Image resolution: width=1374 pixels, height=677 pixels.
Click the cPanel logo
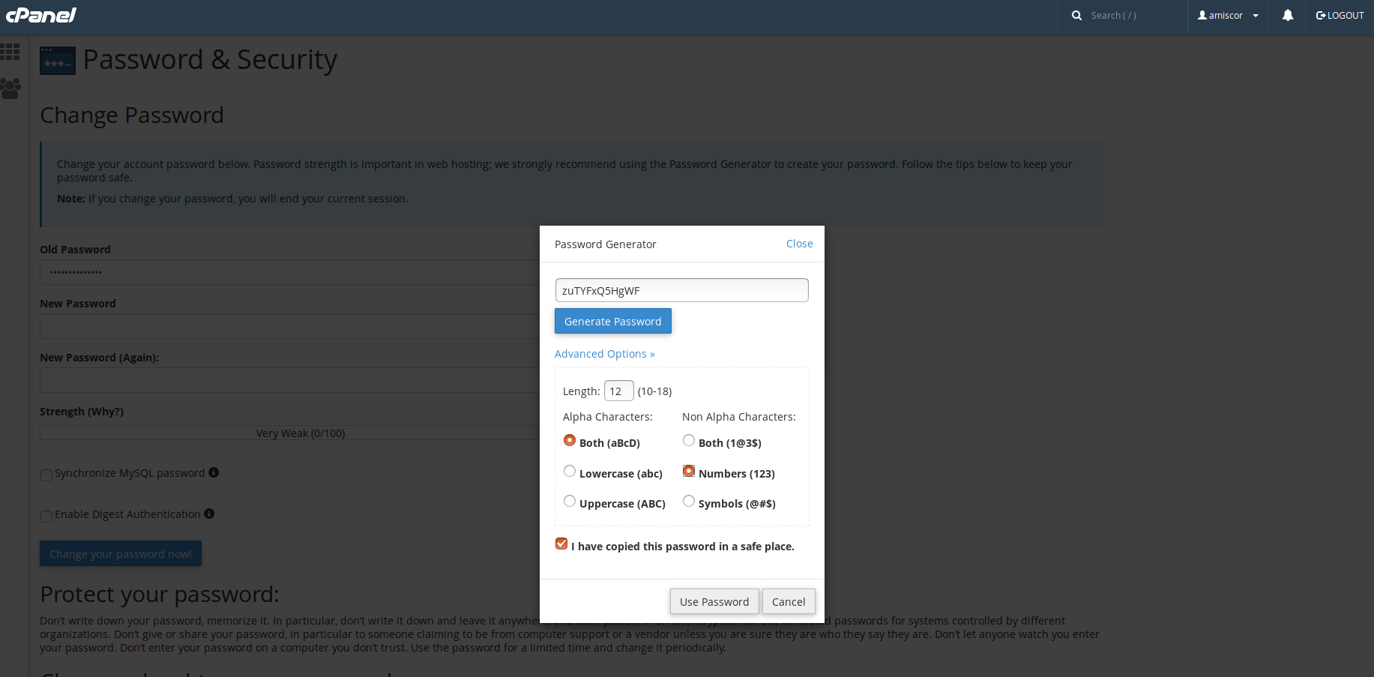click(41, 15)
